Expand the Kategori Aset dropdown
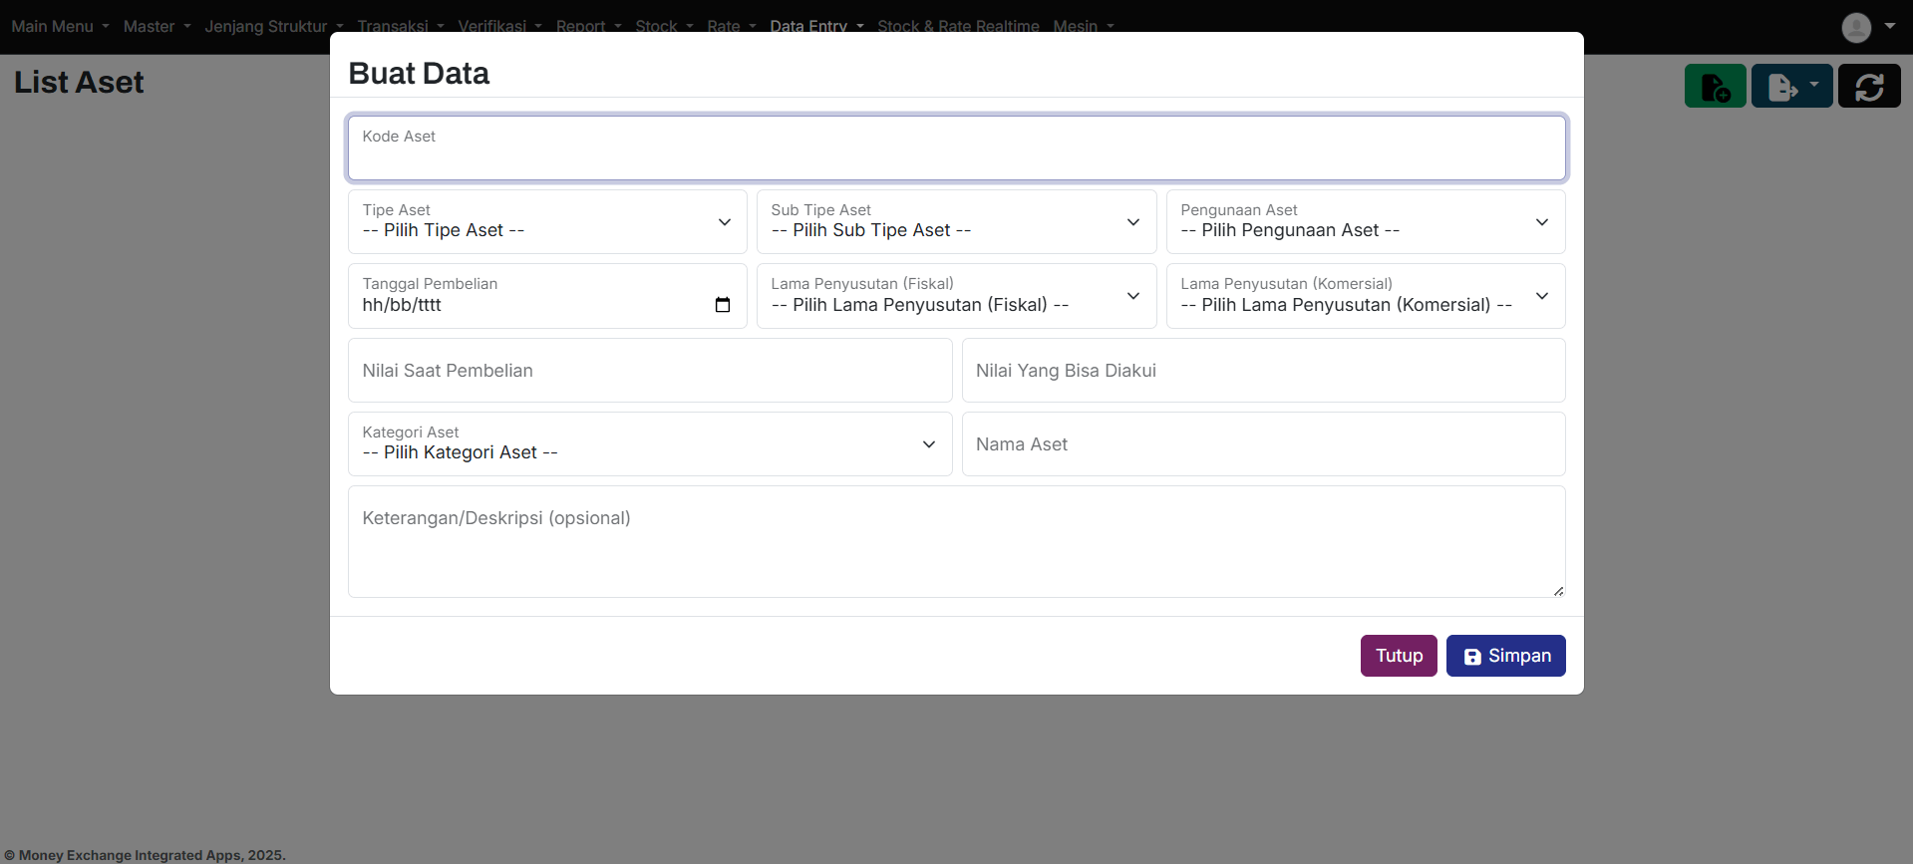Viewport: 1913px width, 864px height. point(649,444)
